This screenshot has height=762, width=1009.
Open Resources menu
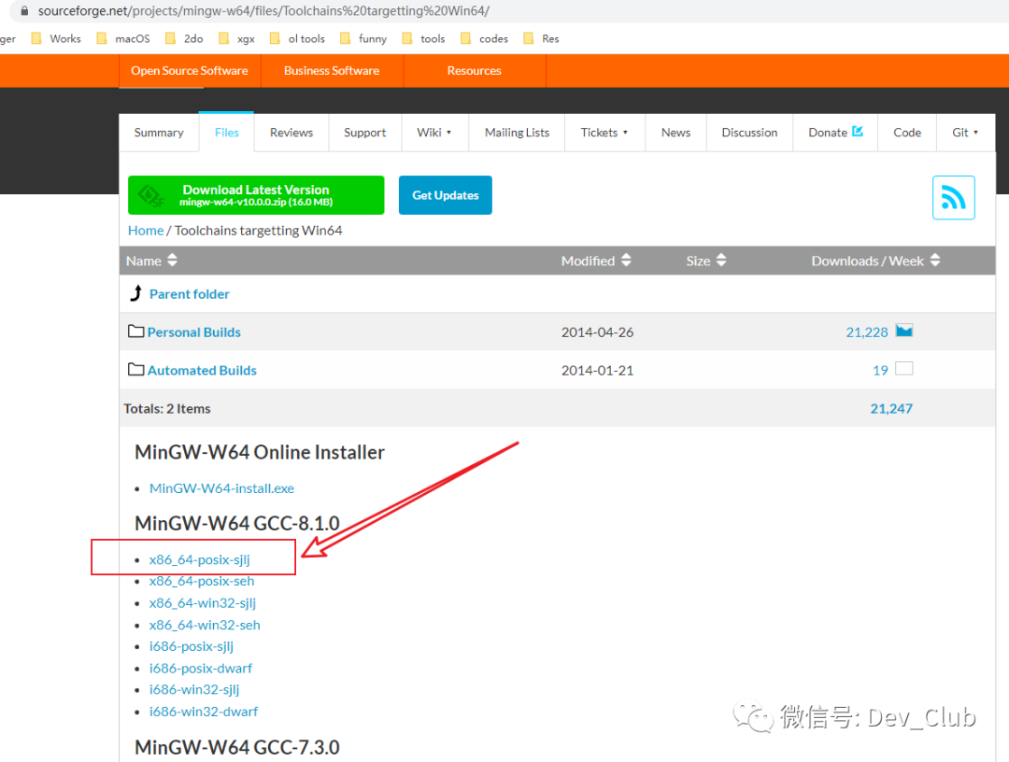(x=475, y=71)
